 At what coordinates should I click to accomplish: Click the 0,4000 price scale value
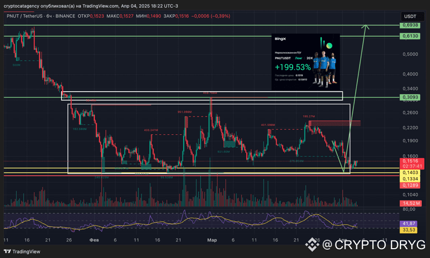(410, 74)
